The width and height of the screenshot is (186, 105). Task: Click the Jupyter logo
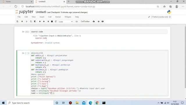click(24, 12)
